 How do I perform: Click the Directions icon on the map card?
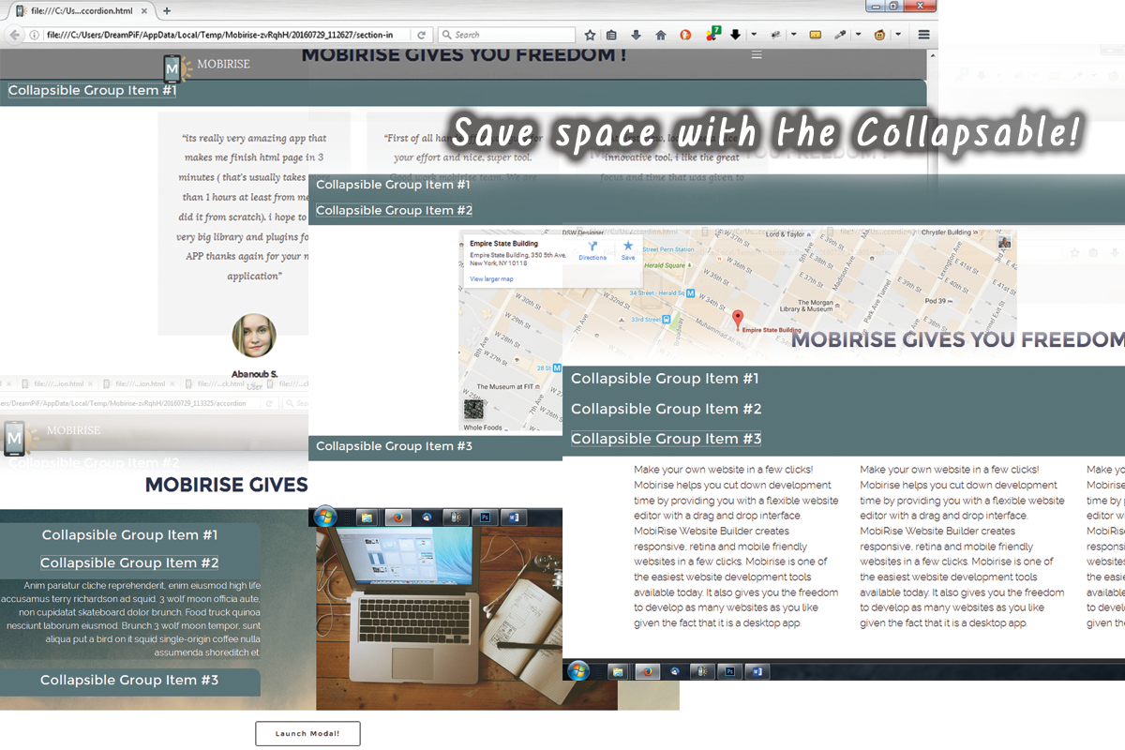[592, 249]
